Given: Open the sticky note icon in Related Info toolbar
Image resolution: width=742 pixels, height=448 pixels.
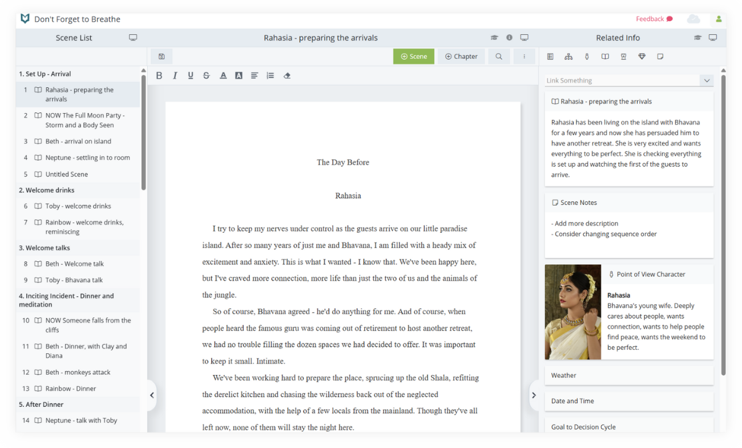Looking at the screenshot, I should tap(660, 56).
